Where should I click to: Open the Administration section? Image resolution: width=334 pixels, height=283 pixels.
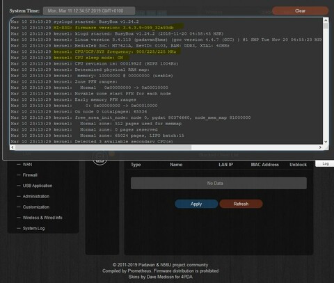click(x=36, y=196)
